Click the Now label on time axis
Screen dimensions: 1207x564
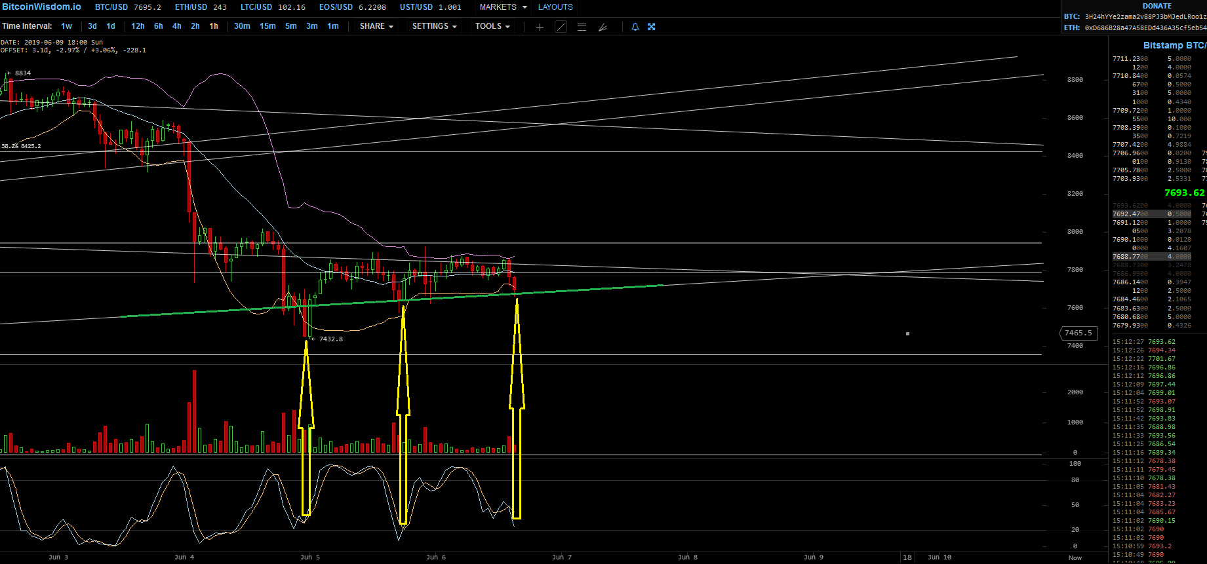(1075, 558)
